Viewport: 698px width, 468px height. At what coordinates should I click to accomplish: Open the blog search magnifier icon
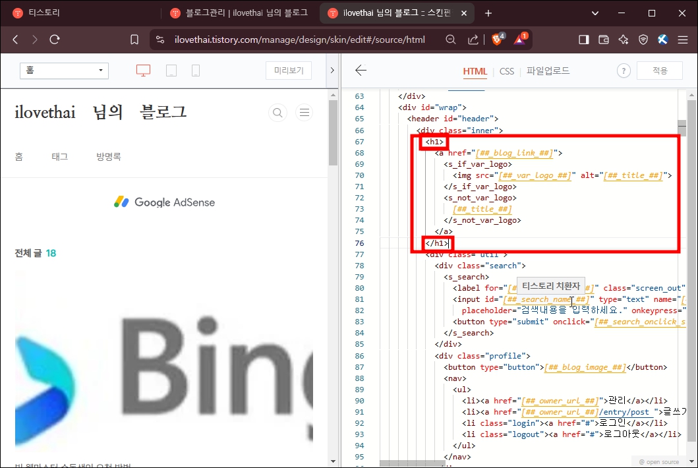[277, 112]
